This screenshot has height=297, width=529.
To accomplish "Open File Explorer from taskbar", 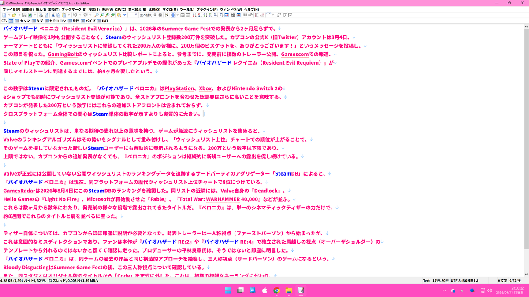I will tap(289, 290).
